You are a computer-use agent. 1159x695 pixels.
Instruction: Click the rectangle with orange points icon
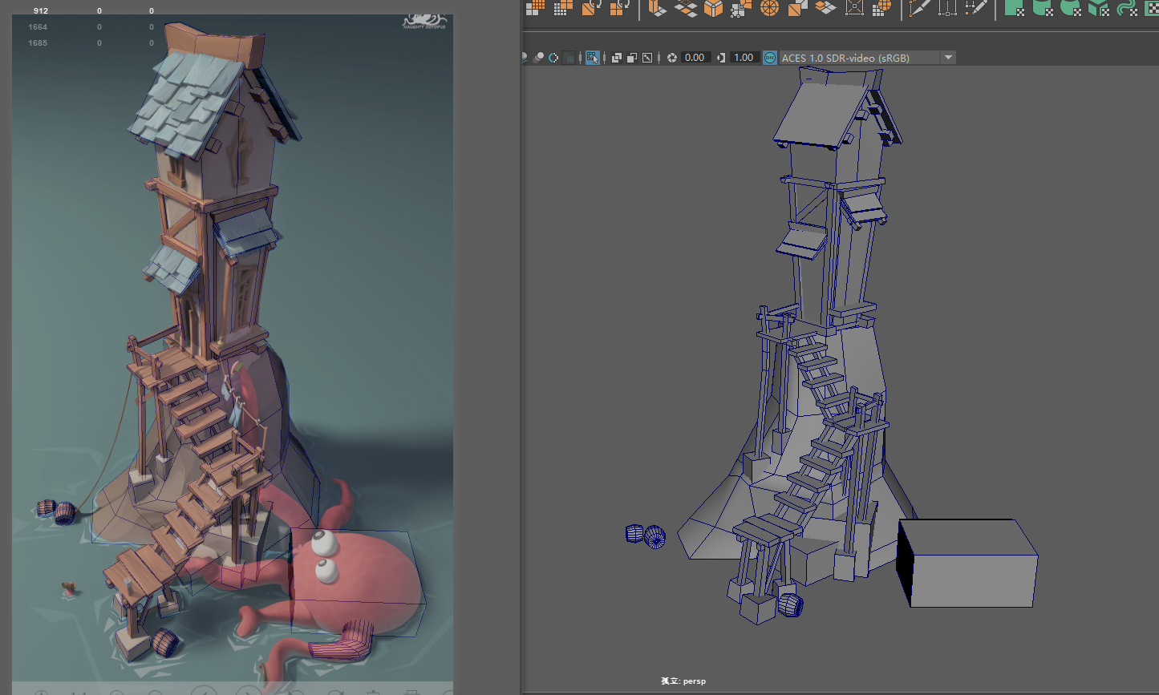point(947,8)
